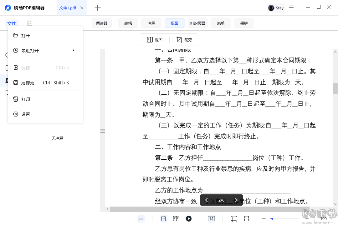This screenshot has height=225, width=338.
Task: Open the 表单 tab
Action: pos(221,23)
